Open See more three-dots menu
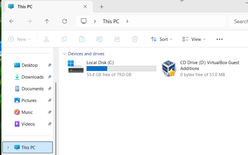The image size is (248, 155). (219, 39)
